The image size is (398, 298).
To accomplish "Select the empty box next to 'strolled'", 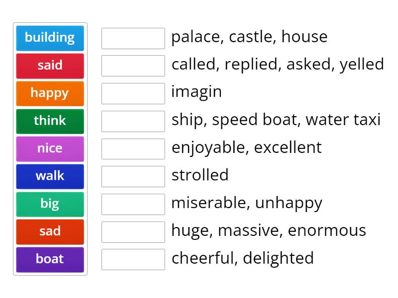I will pyautogui.click(x=132, y=175).
